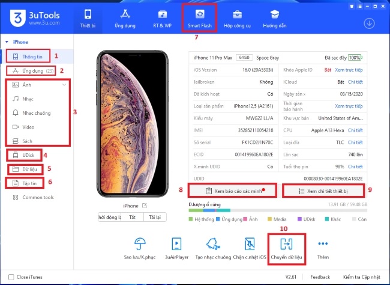Open the Video sidebar item
Image resolution: width=390 pixels, height=285 pixels.
click(23, 127)
